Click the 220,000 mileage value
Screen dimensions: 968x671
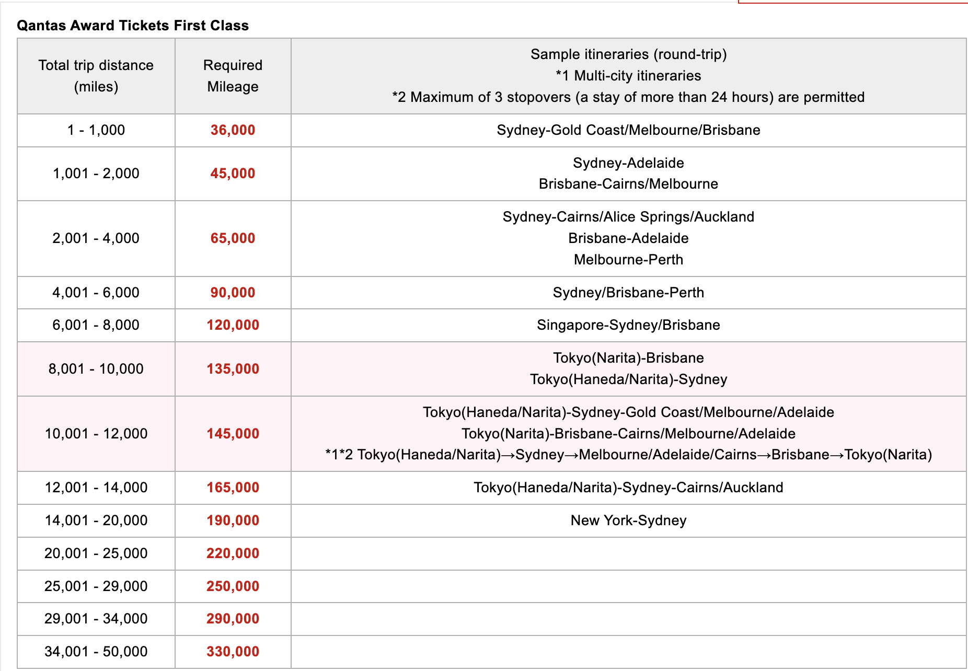233,553
